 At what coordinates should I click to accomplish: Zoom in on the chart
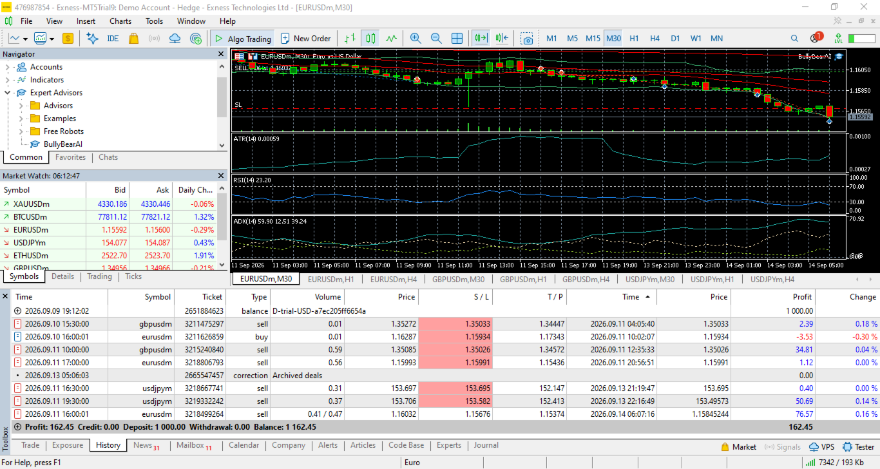[x=416, y=38]
